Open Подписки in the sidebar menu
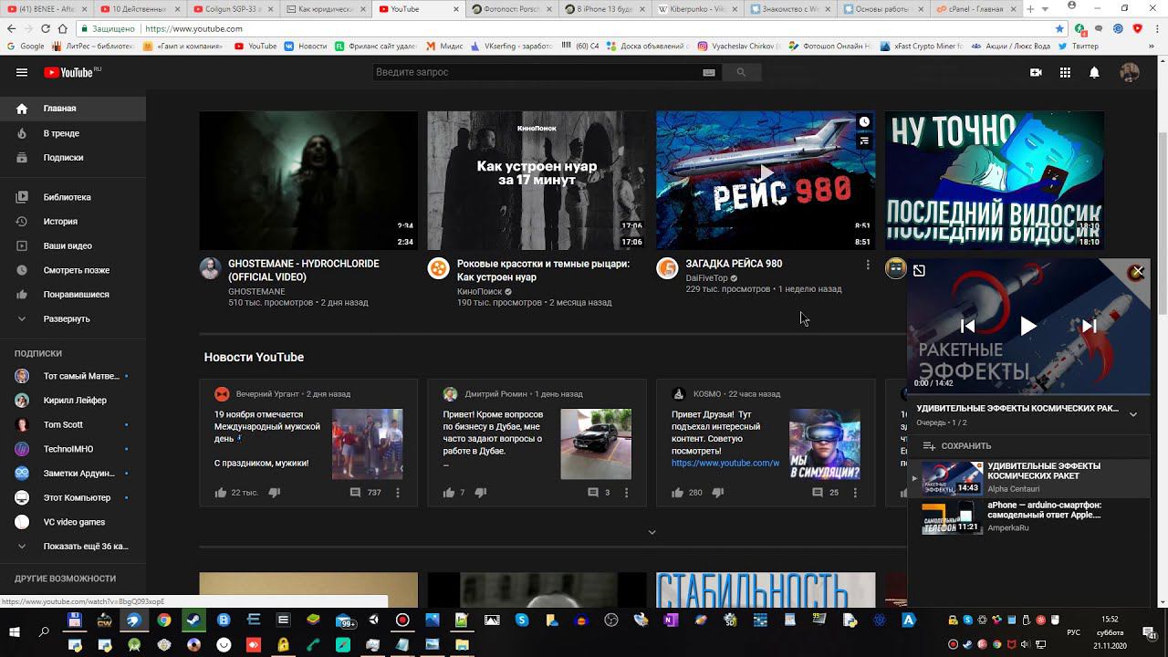Viewport: 1168px width, 657px height. pos(73,158)
